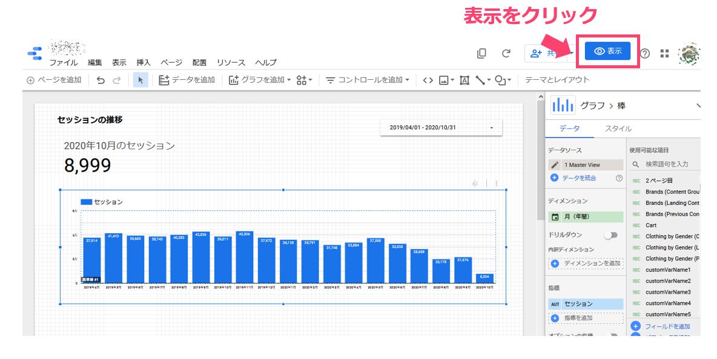Switch to the データ tab
This screenshot has height=359, width=717.
point(569,129)
